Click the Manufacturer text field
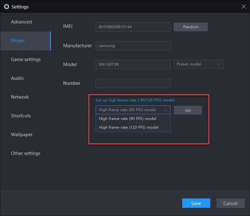Image resolution: width=250 pixels, height=216 pixels. [133, 46]
